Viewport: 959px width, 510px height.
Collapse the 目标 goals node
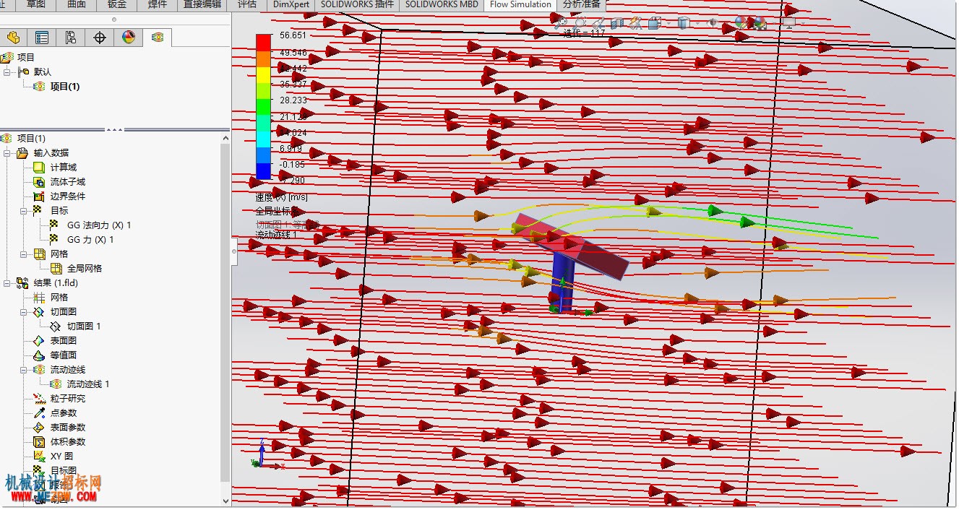tap(24, 211)
